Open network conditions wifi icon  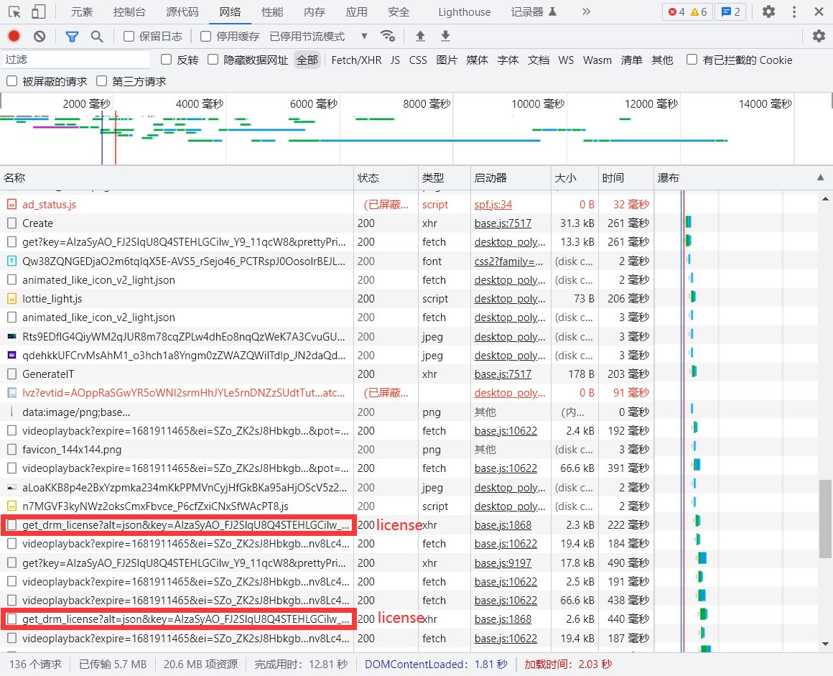coord(388,36)
